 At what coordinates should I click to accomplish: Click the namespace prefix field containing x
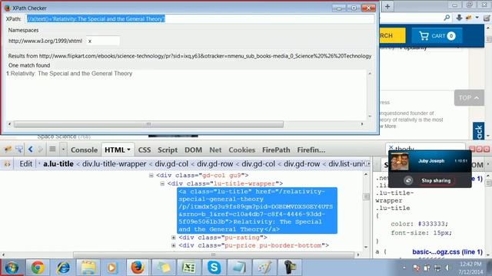(x=103, y=41)
